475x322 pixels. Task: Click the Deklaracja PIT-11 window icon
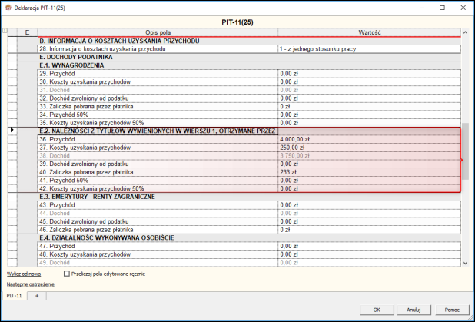pyautogui.click(x=8, y=8)
